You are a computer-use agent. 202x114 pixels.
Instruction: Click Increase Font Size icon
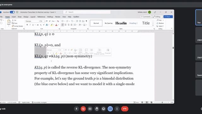[47, 21]
